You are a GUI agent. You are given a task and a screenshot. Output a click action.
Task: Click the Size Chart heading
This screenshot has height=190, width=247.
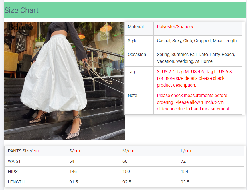21,11
